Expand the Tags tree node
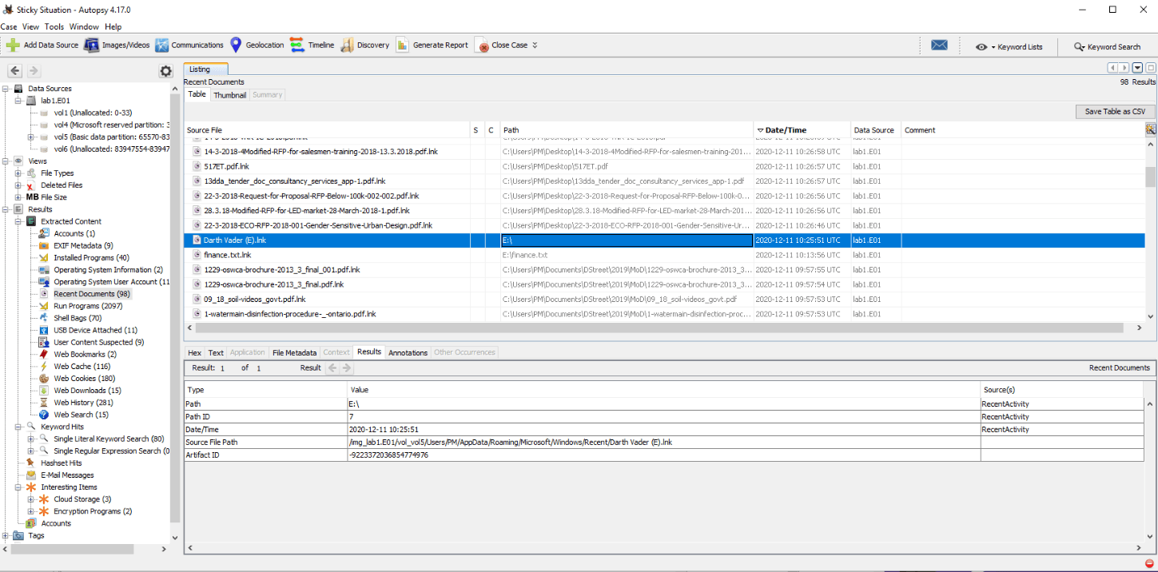Image resolution: width=1158 pixels, height=572 pixels. (x=6, y=535)
